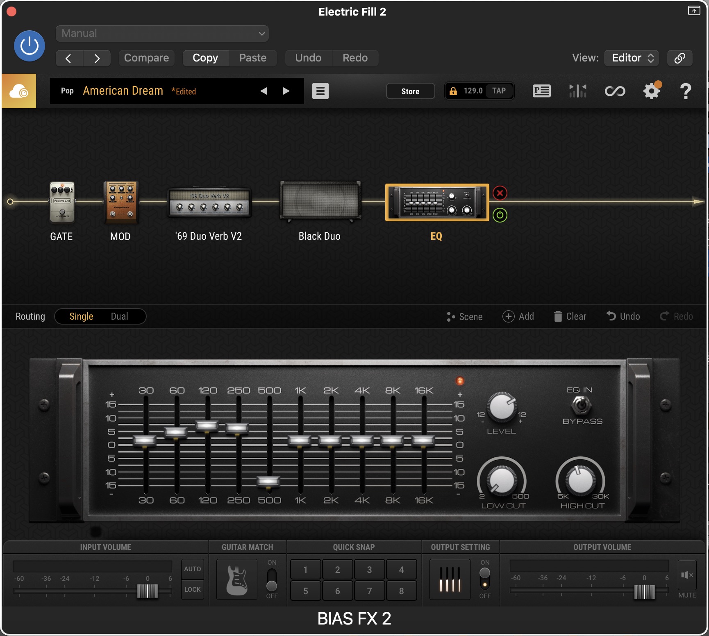Open the preset list menu icon
Screen dimensions: 709x636
[320, 91]
